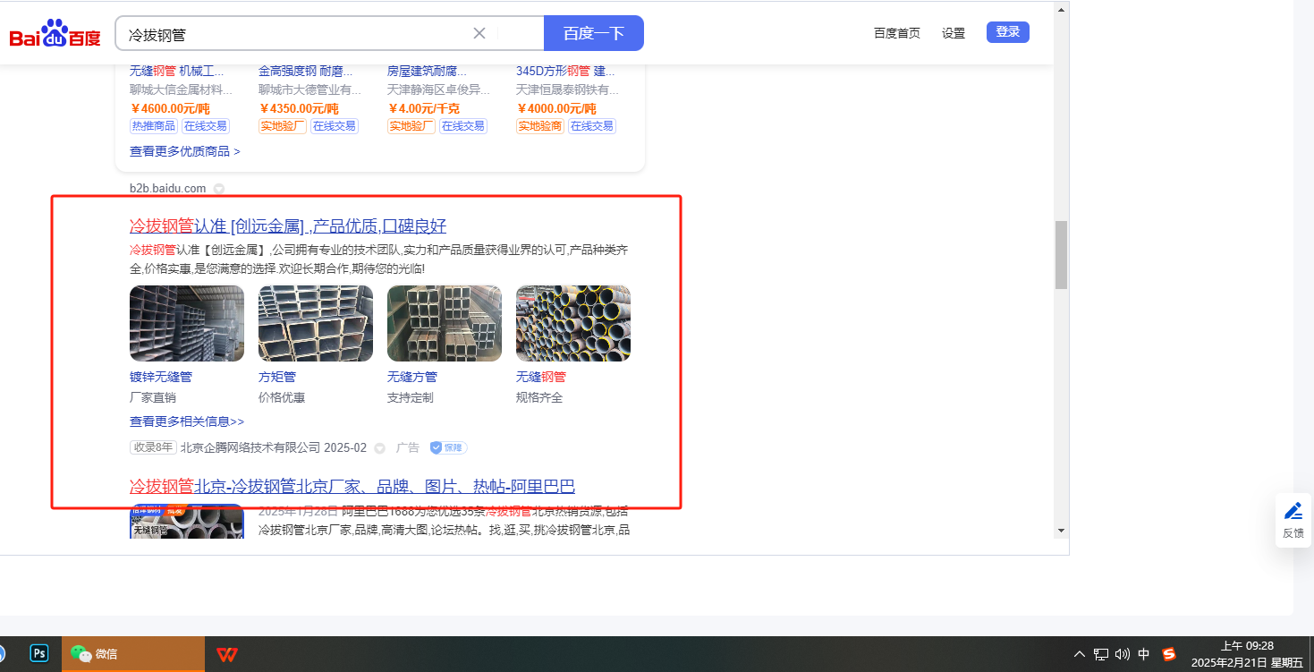
Task: Click the Baidu logo
Action: click(x=55, y=34)
